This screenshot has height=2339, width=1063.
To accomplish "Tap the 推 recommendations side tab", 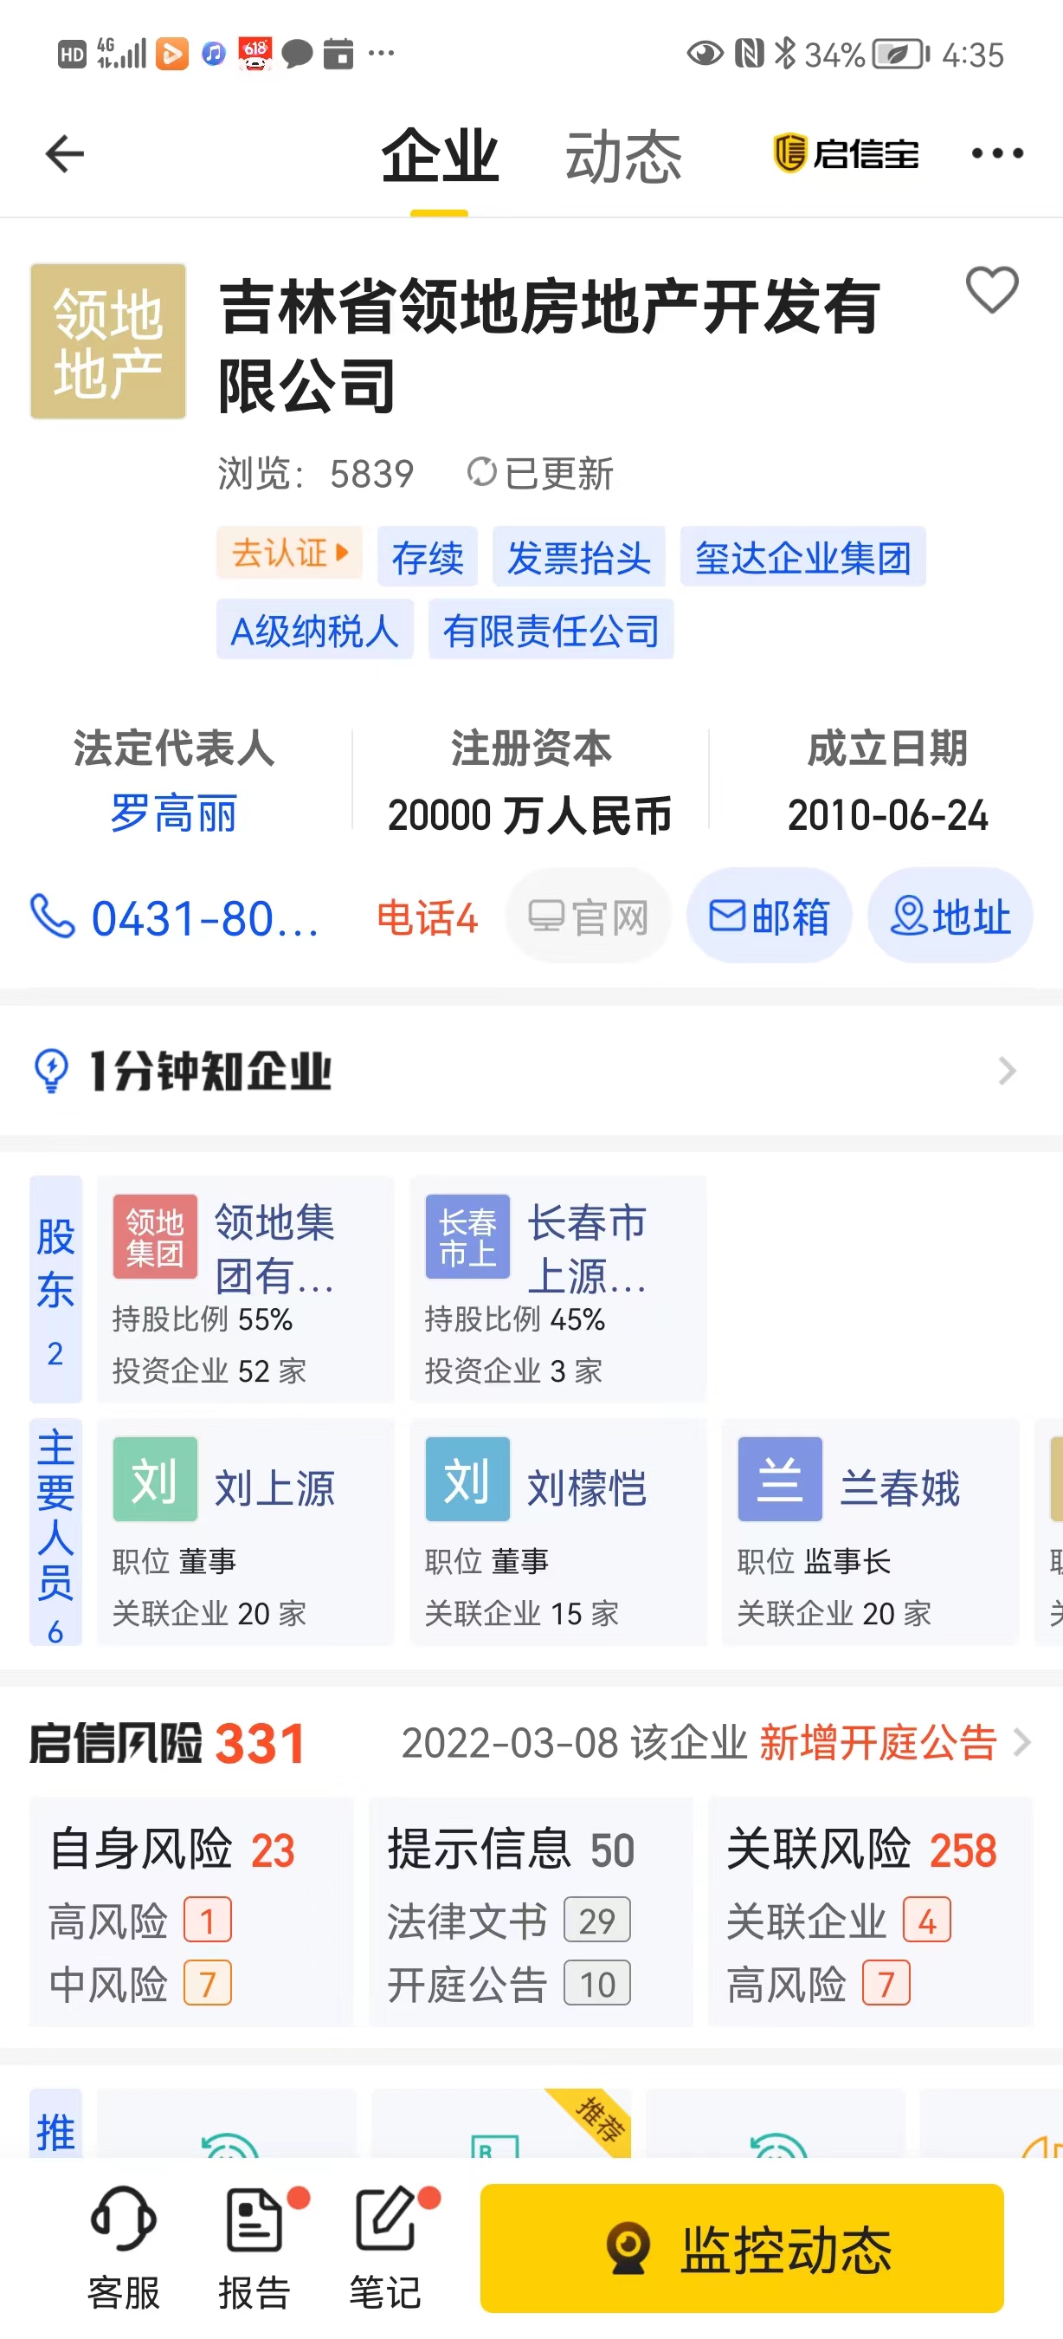I will coord(55,2125).
